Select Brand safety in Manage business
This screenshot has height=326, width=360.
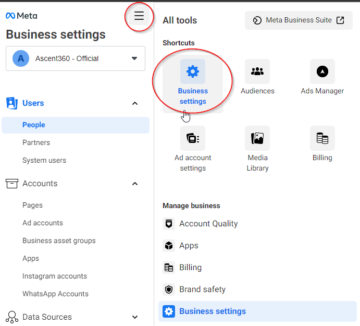(202, 289)
